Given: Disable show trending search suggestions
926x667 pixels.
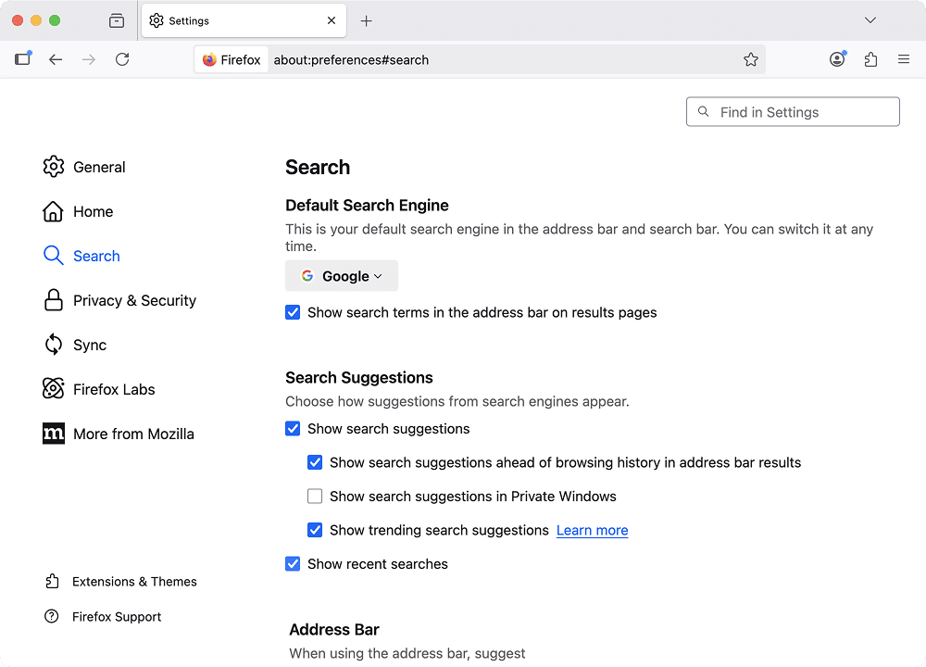Looking at the screenshot, I should [315, 530].
